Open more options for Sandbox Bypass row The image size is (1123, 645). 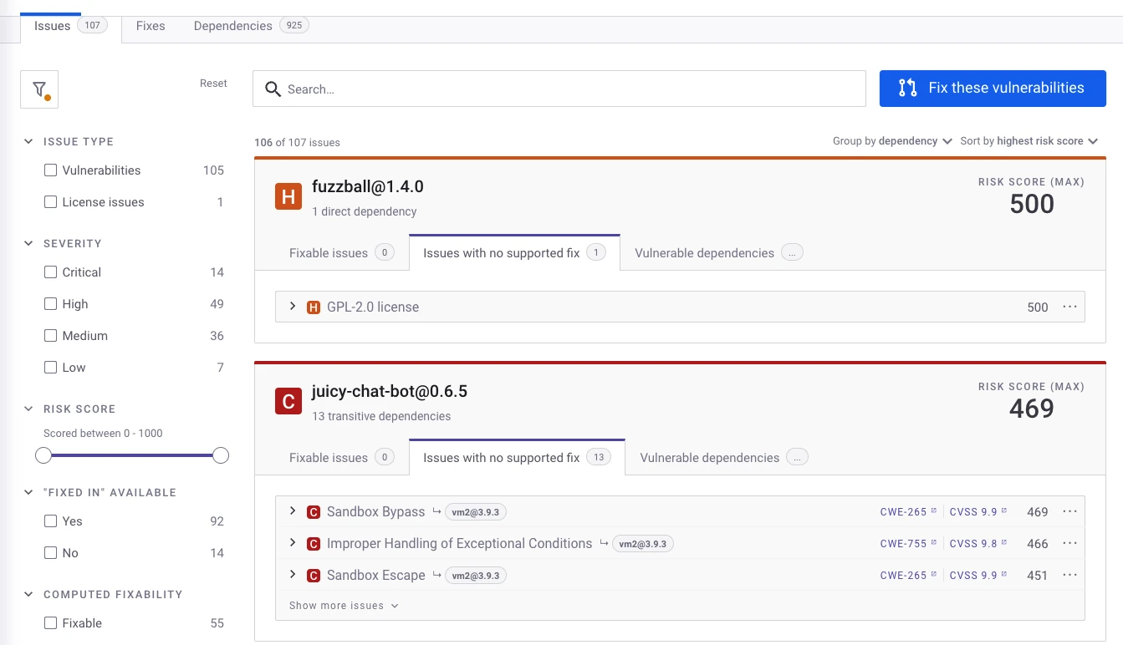click(x=1069, y=511)
